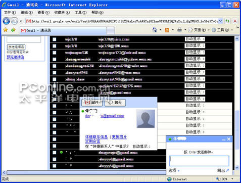Open 自动显示 dropdown for wjc178 sina.com row
Viewport: 241px width, 183px height.
tap(195, 39)
